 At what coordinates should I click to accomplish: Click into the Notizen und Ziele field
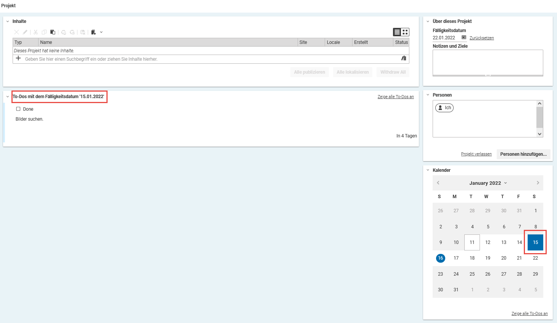(488, 62)
